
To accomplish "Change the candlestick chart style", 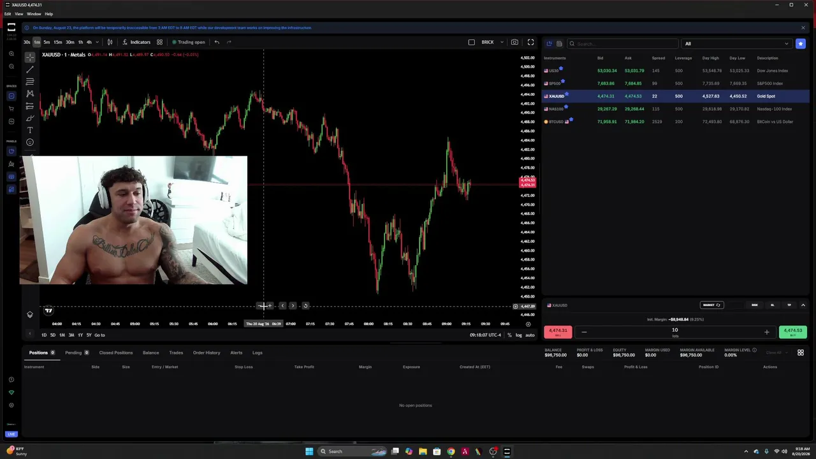I will [x=110, y=42].
